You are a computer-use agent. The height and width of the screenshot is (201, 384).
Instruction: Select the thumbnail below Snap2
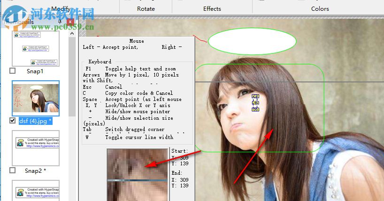point(36,191)
